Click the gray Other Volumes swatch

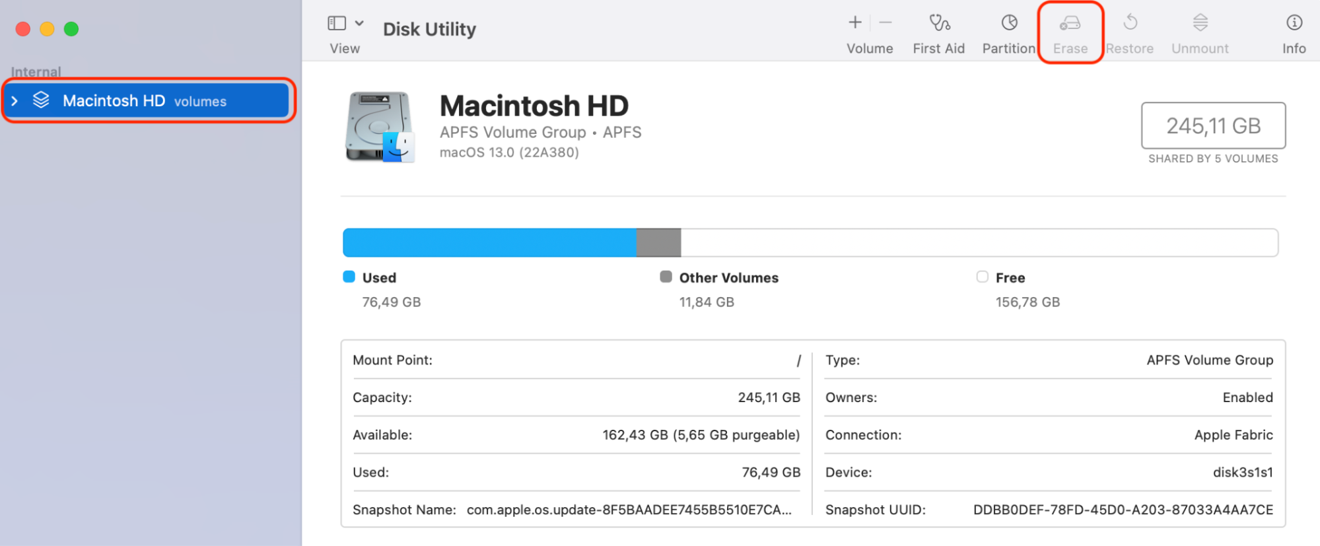(x=666, y=277)
